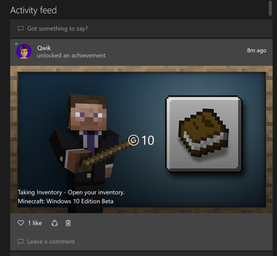
Task: Click 'Minecraft: Windows 10 Edition Beta' text
Action: (66, 201)
